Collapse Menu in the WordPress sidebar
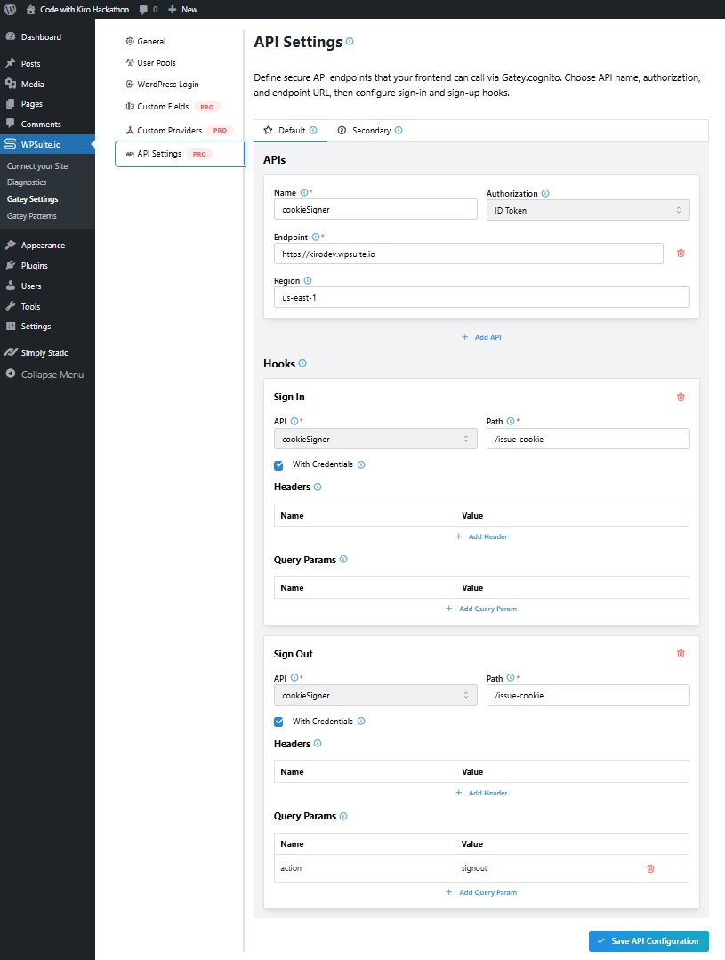The image size is (725, 960). coord(52,375)
